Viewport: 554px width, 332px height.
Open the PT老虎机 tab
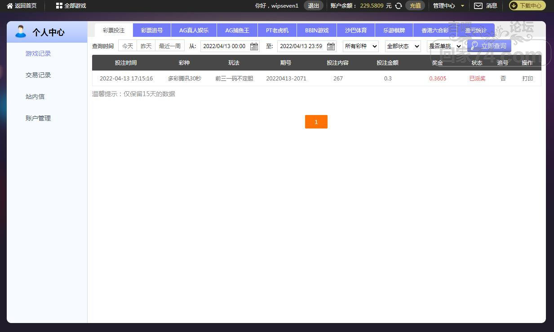pyautogui.click(x=277, y=31)
